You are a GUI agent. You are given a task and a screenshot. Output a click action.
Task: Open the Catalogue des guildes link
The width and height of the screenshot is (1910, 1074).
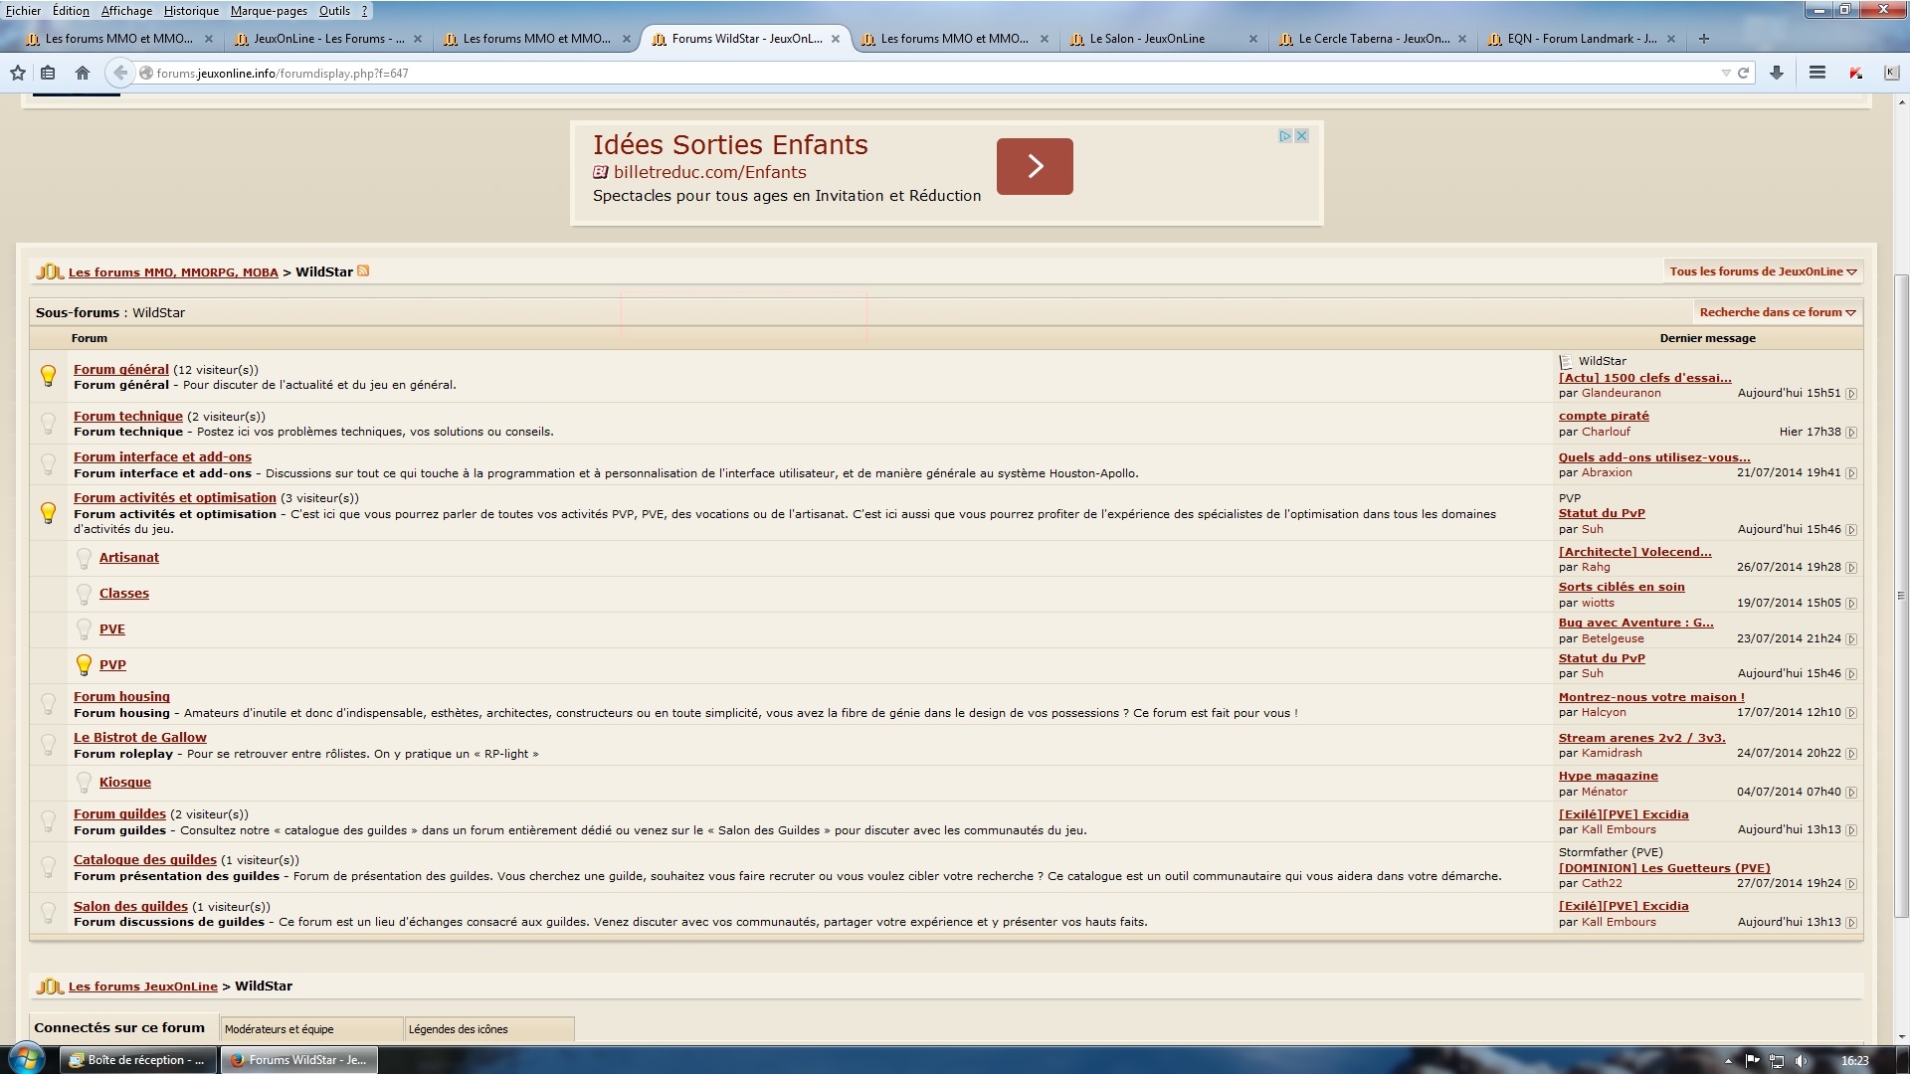(145, 860)
